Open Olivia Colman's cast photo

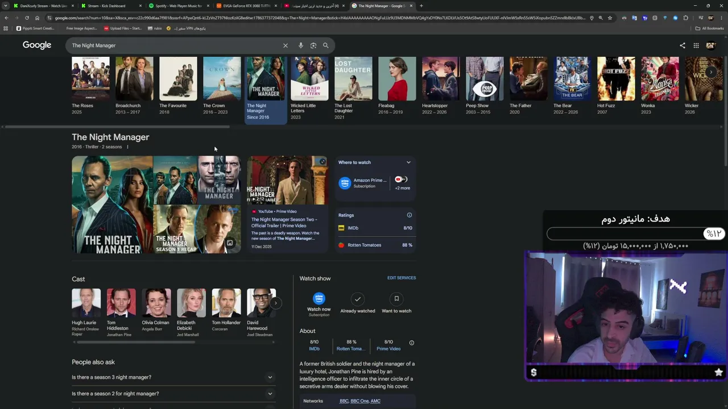(x=156, y=303)
